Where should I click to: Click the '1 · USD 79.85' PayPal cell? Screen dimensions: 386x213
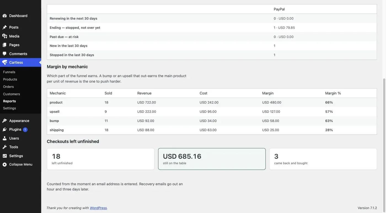click(x=284, y=28)
